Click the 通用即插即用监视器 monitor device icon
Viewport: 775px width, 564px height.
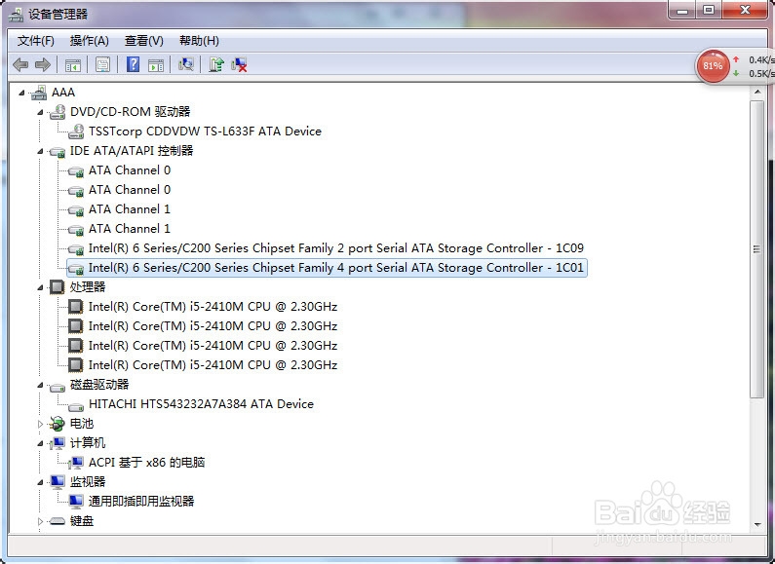[x=76, y=502]
